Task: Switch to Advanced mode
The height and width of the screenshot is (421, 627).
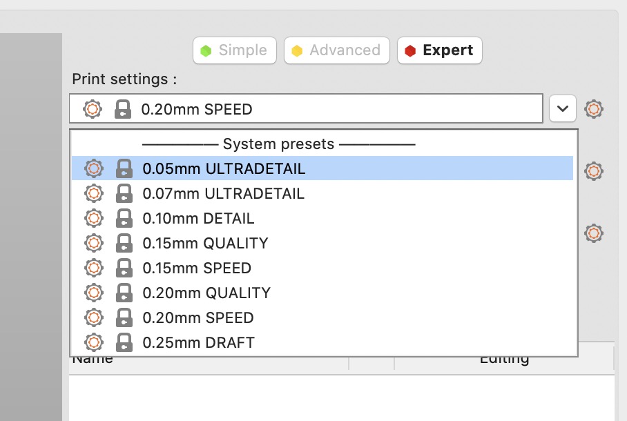Action: 336,50
